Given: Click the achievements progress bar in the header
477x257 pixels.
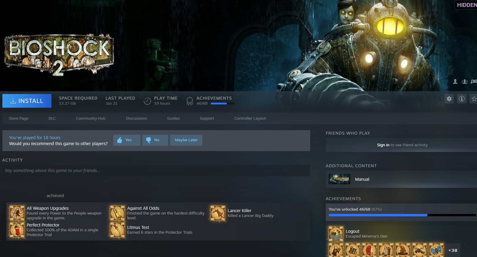Looking at the screenshot, I should (x=222, y=104).
